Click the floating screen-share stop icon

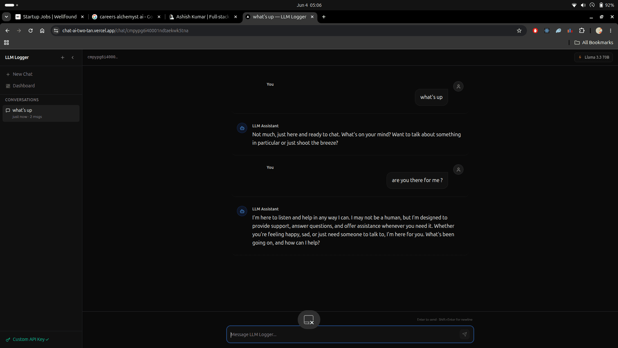click(x=309, y=320)
